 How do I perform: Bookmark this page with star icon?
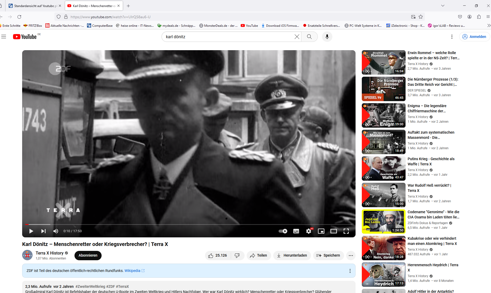421,17
